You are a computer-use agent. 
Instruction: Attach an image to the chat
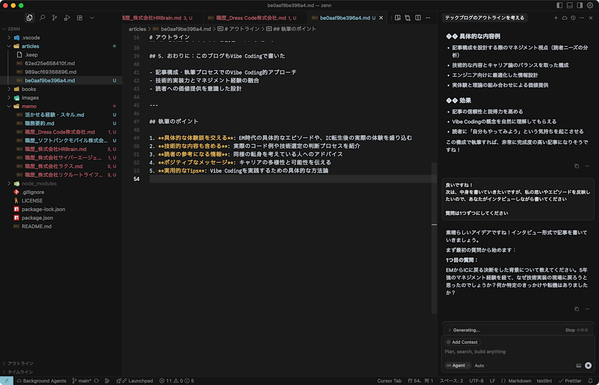tap(579, 366)
